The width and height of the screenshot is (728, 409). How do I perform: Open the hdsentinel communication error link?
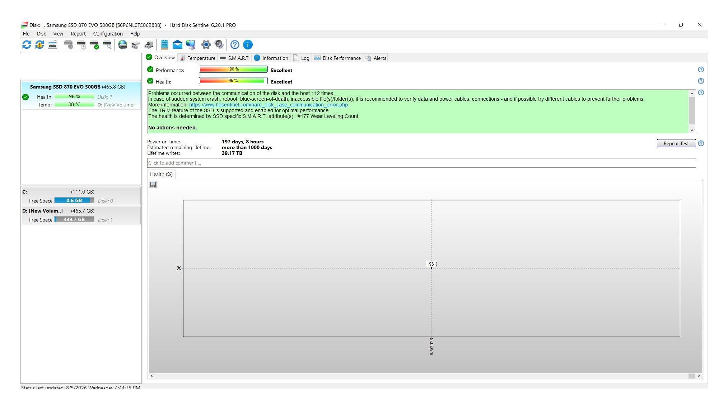[269, 105]
